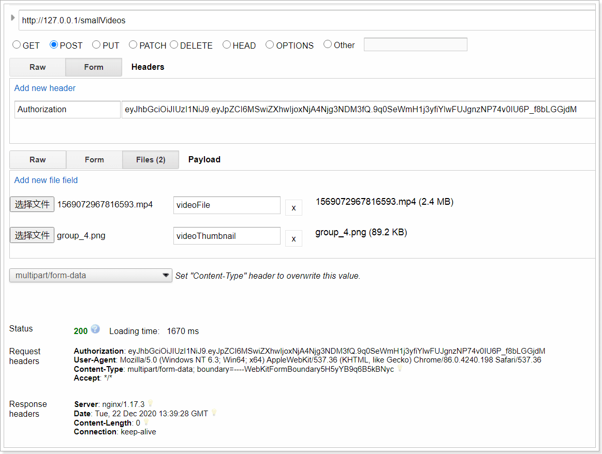Click the Add new file field link
The height and width of the screenshot is (454, 602).
(x=46, y=180)
